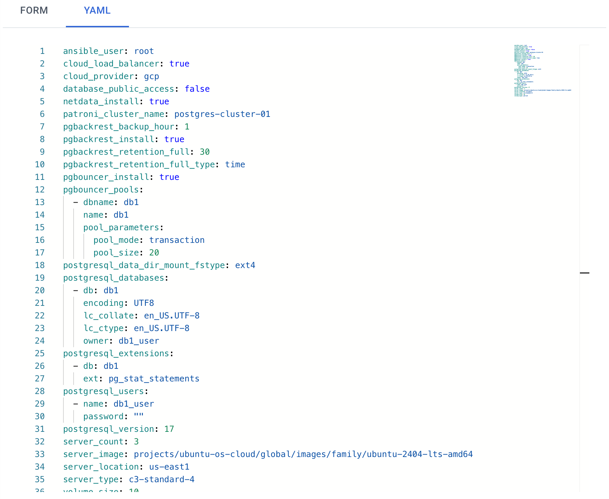This screenshot has width=609, height=499.
Task: Click the server_image ubuntu path value
Action: point(303,454)
